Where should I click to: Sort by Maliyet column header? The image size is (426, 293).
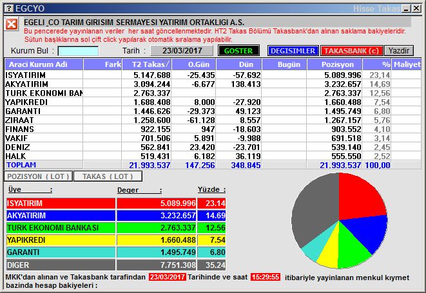click(x=407, y=64)
